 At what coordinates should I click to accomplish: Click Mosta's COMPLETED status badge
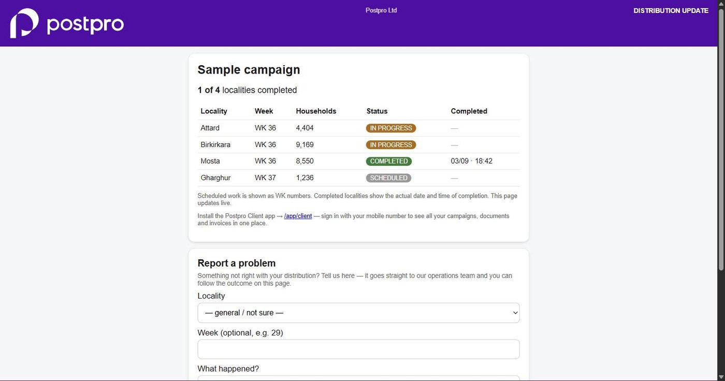click(x=389, y=162)
